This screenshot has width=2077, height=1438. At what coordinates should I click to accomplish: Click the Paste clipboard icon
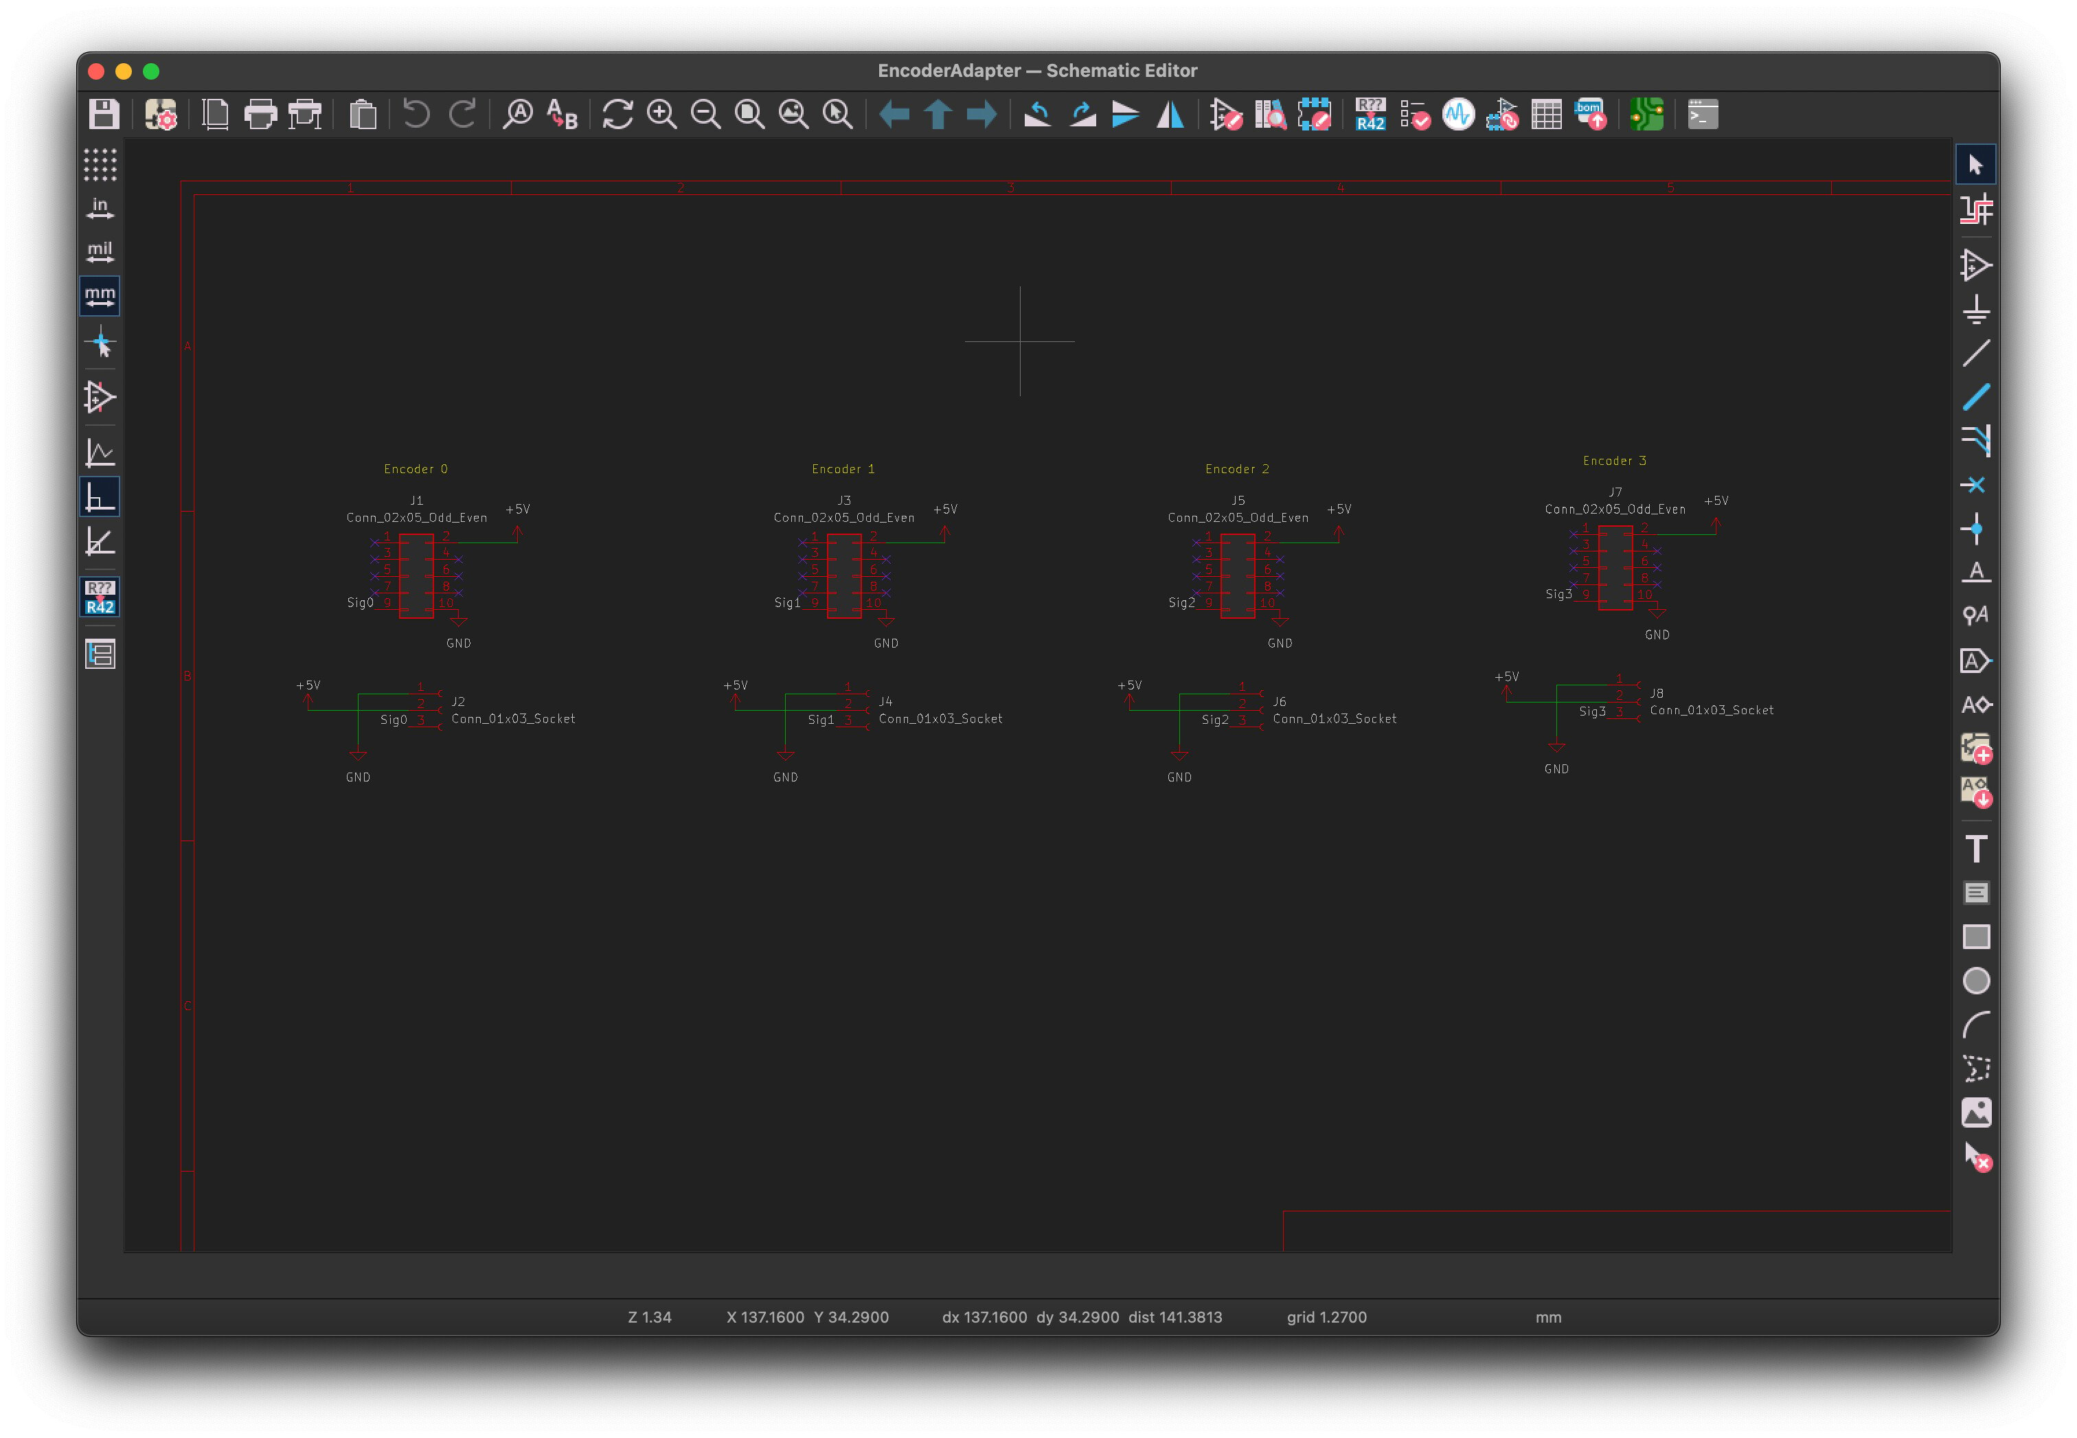pos(362,115)
